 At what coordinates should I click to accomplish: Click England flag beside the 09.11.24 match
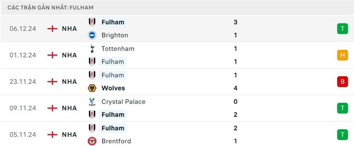pyautogui.click(x=52, y=108)
